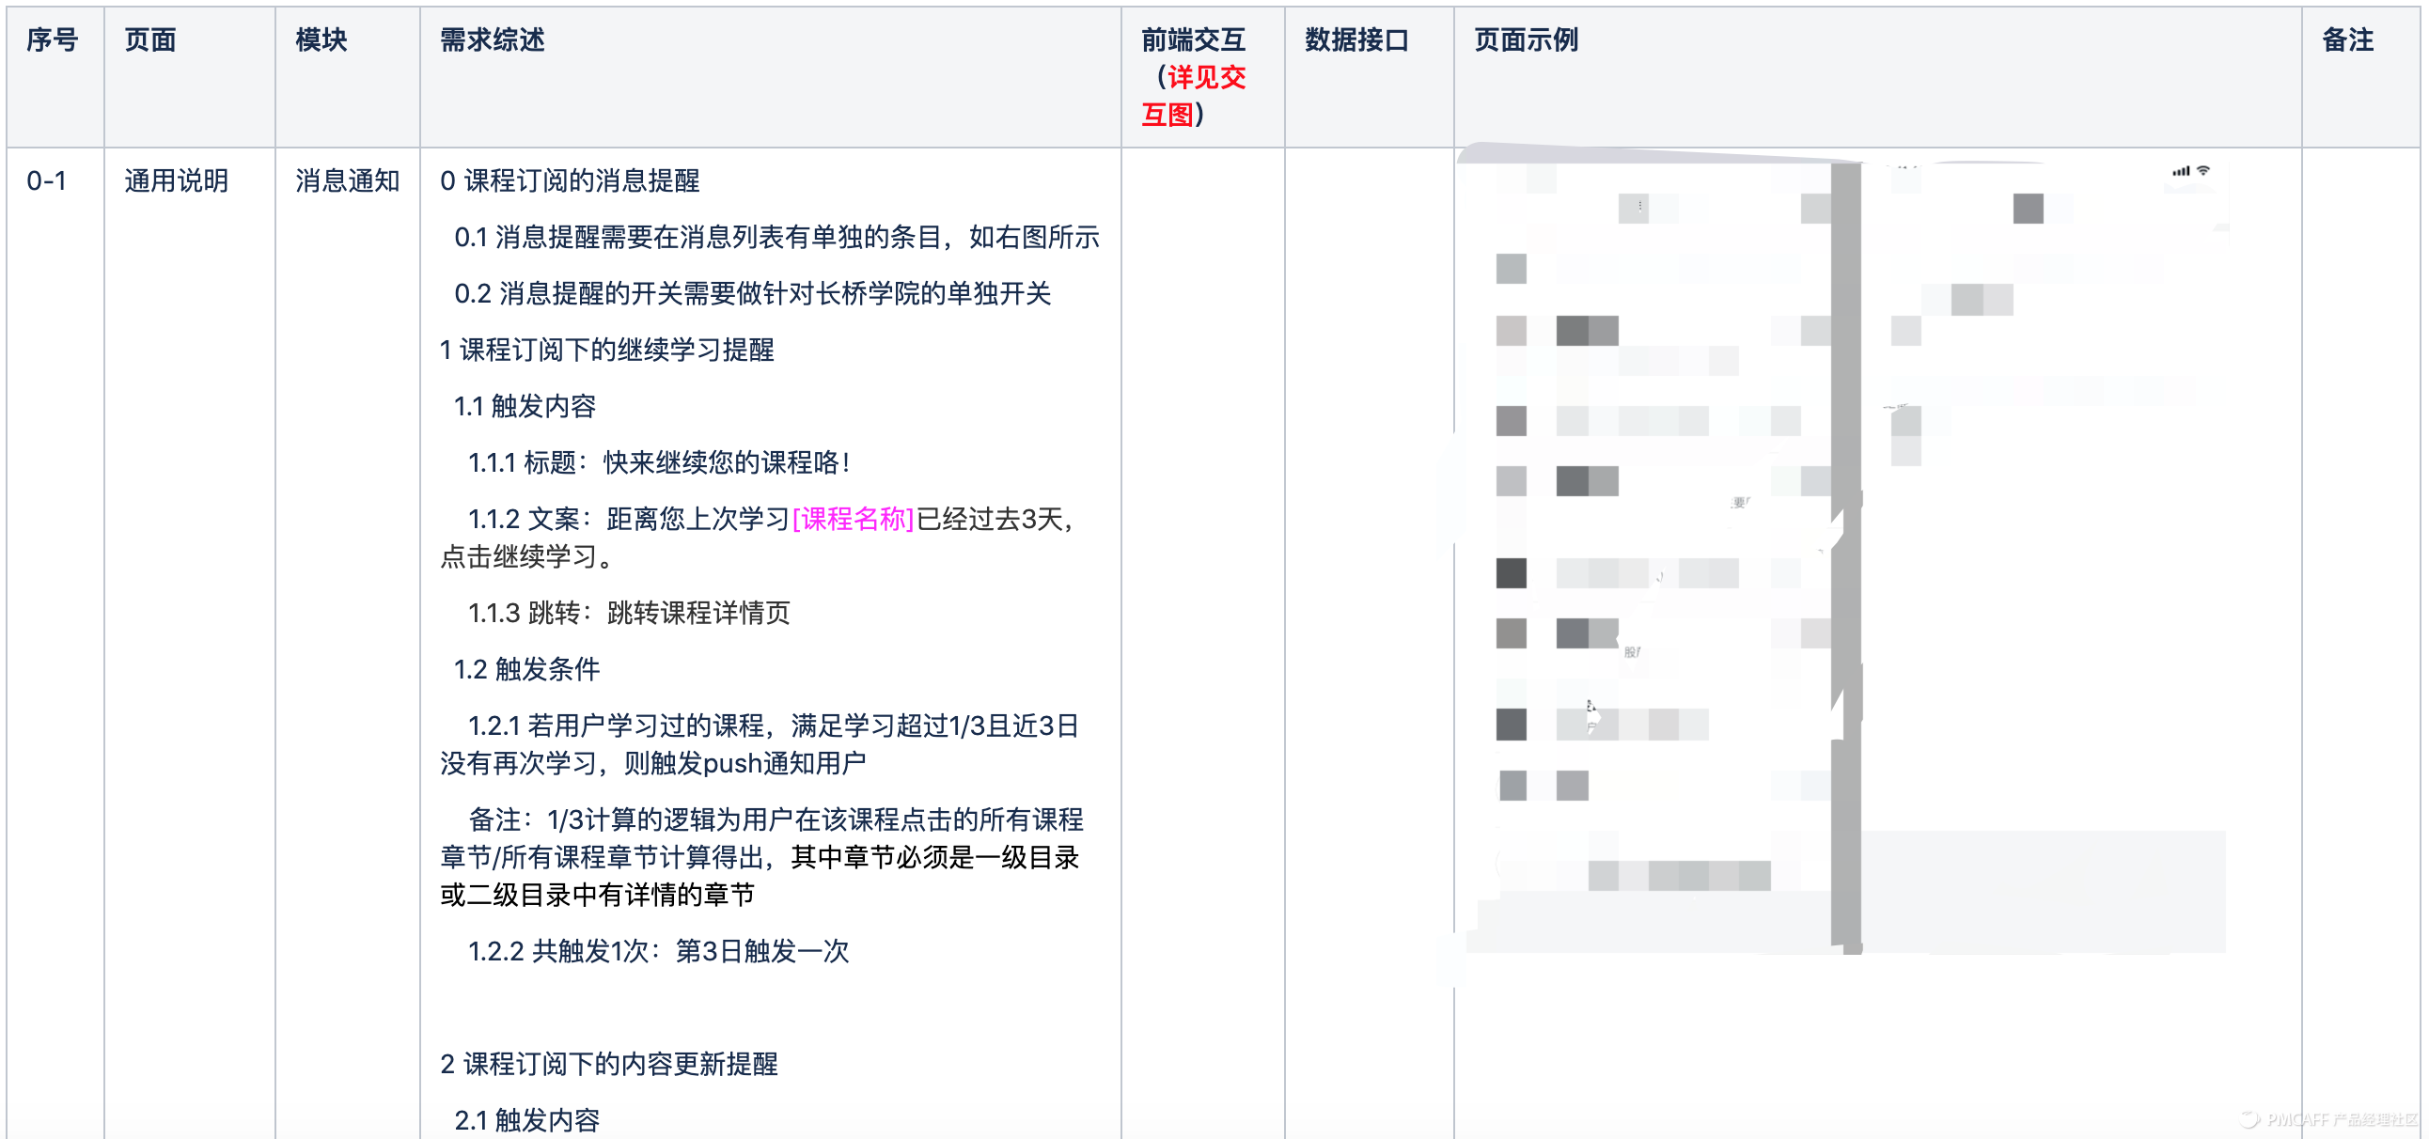Image resolution: width=2429 pixels, height=1139 pixels.
Task: Click the 消息通知 module cell
Action: (347, 181)
